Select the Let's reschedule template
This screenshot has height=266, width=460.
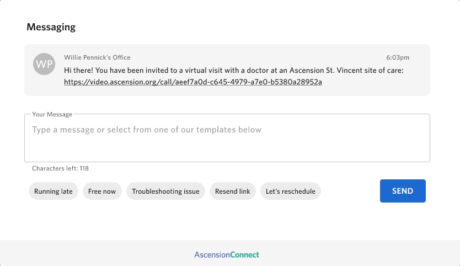[291, 191]
